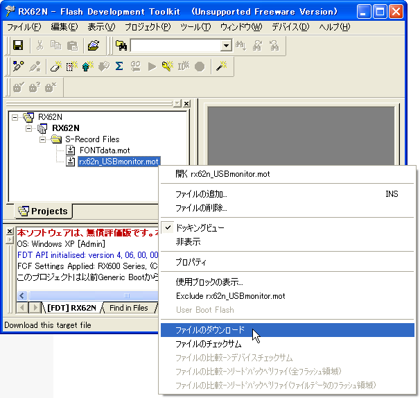Toggle the ドッキングビュー checked menu item
420x398 pixels.
point(288,228)
